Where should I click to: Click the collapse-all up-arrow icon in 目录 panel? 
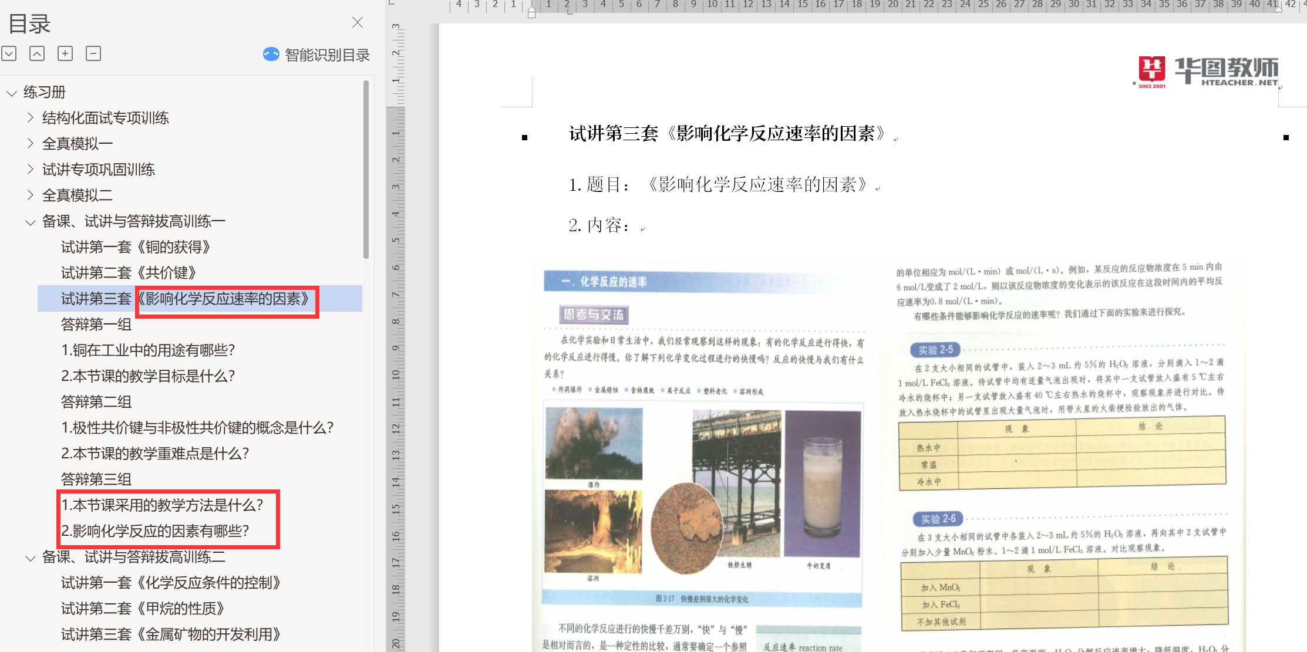tap(37, 54)
